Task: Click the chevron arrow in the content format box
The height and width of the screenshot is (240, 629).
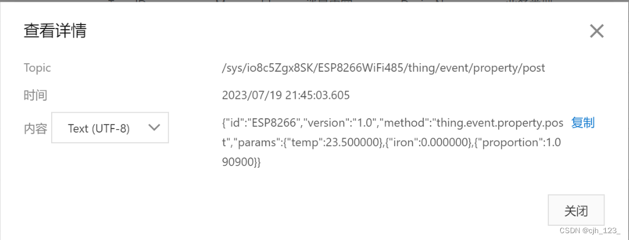Action: click(154, 127)
